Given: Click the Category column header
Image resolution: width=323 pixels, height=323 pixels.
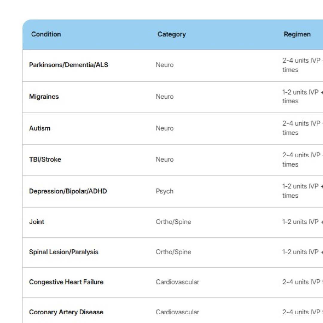Looking at the screenshot, I should pyautogui.click(x=171, y=34).
